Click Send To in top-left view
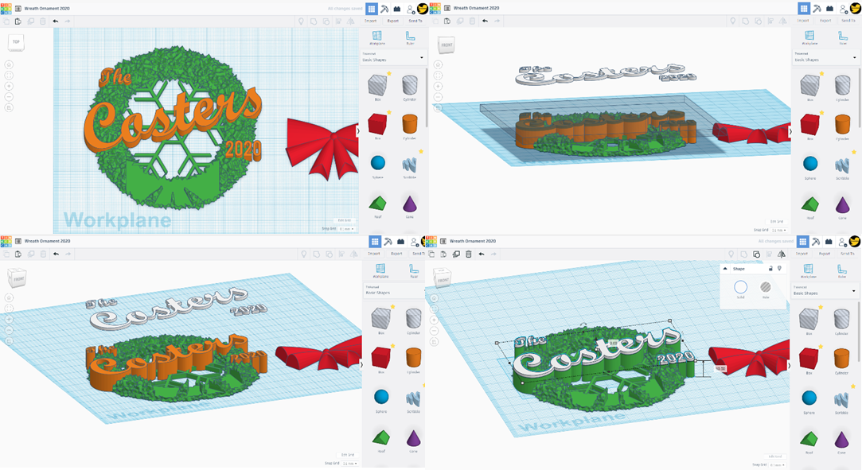The height and width of the screenshot is (470, 862). click(415, 21)
